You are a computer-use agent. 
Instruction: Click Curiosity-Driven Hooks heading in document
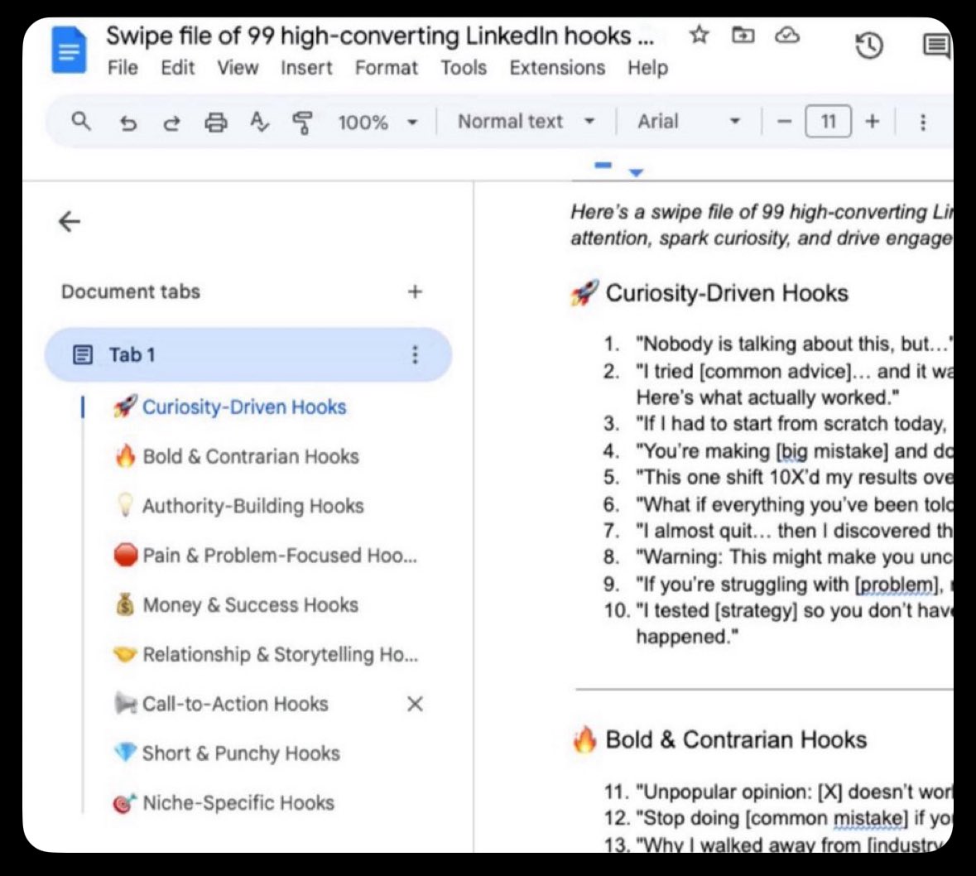point(726,292)
